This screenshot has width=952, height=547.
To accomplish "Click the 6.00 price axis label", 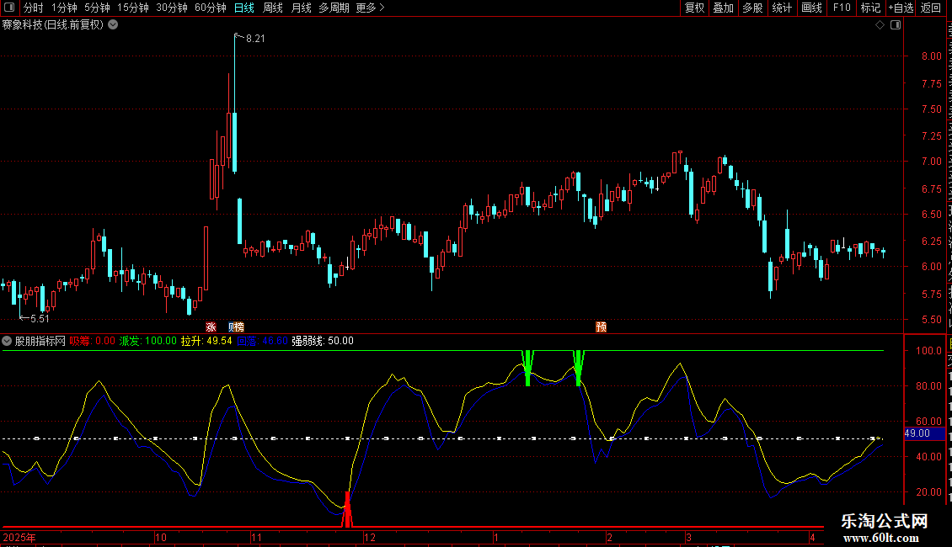I will (x=931, y=266).
